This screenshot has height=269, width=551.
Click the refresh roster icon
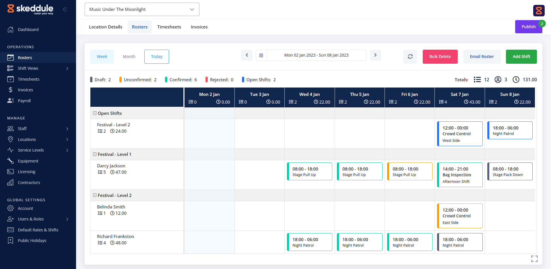[x=410, y=57]
